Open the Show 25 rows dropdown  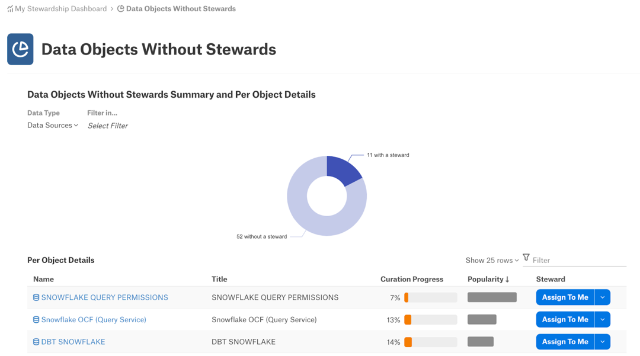click(492, 260)
